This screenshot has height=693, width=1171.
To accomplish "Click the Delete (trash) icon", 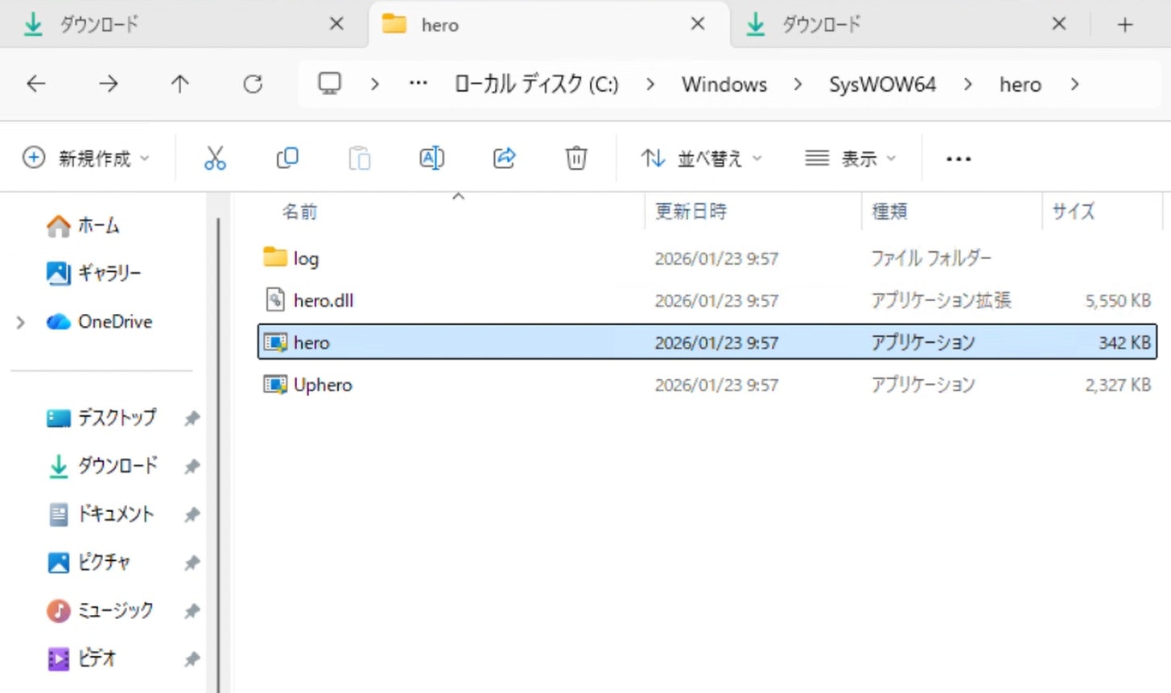I will coord(575,158).
